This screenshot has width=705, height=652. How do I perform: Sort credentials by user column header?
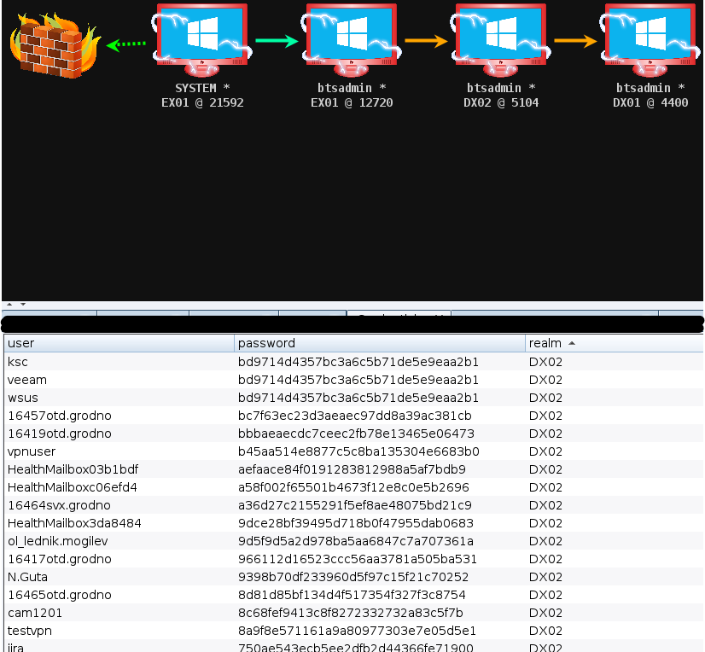[119, 343]
